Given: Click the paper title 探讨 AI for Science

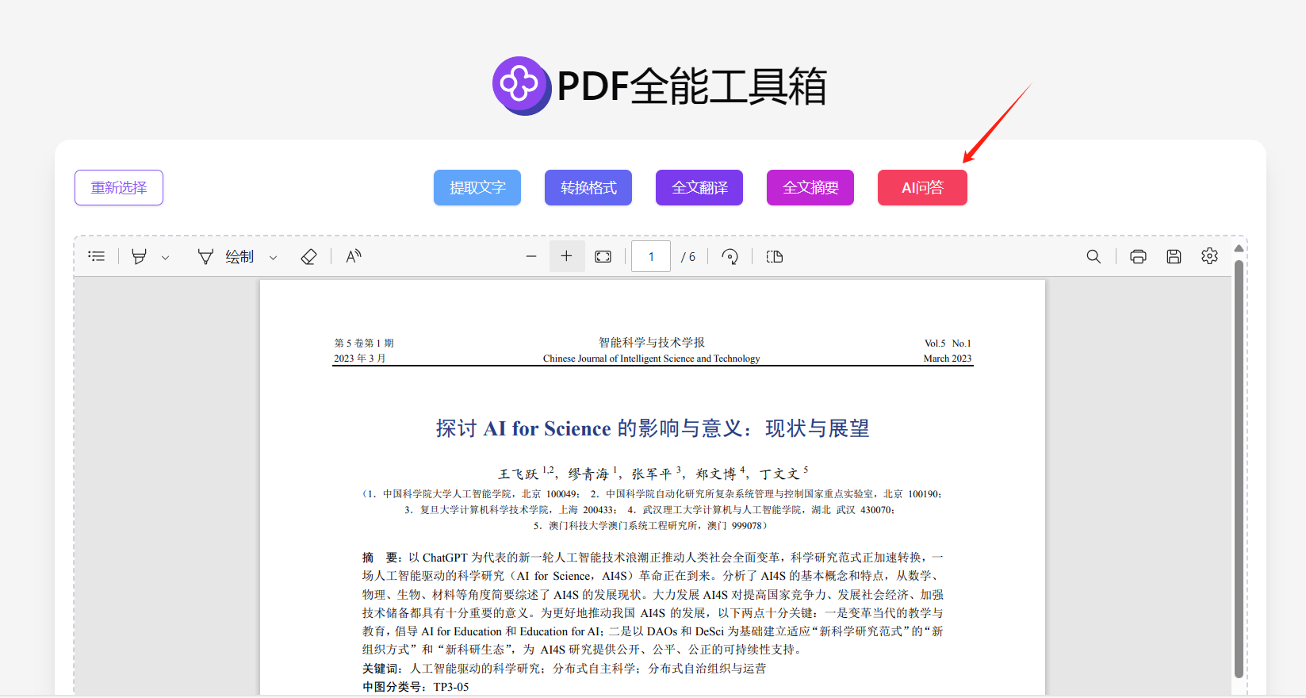Looking at the screenshot, I should click(652, 428).
